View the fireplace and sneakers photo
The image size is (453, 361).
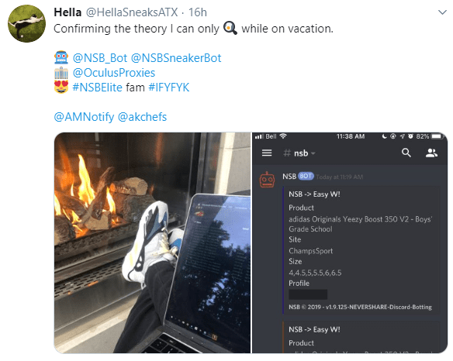point(152,242)
